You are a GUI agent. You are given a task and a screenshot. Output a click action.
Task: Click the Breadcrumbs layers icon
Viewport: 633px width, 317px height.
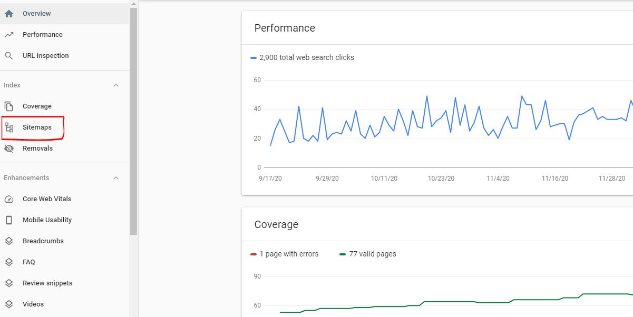point(9,241)
